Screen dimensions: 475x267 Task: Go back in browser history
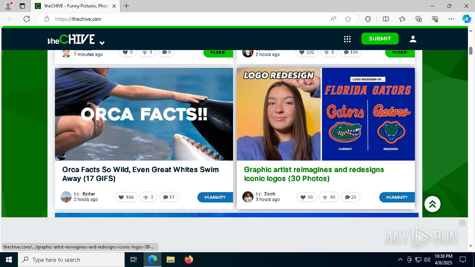(x=10, y=19)
